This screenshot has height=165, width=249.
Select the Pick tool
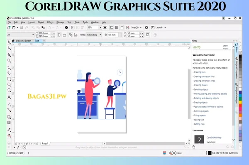coord(9,42)
